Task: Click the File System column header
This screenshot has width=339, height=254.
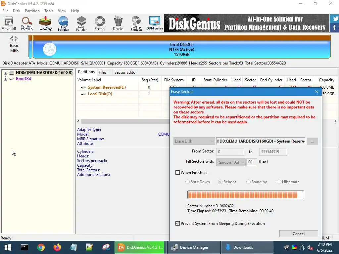Action: tap(174, 80)
